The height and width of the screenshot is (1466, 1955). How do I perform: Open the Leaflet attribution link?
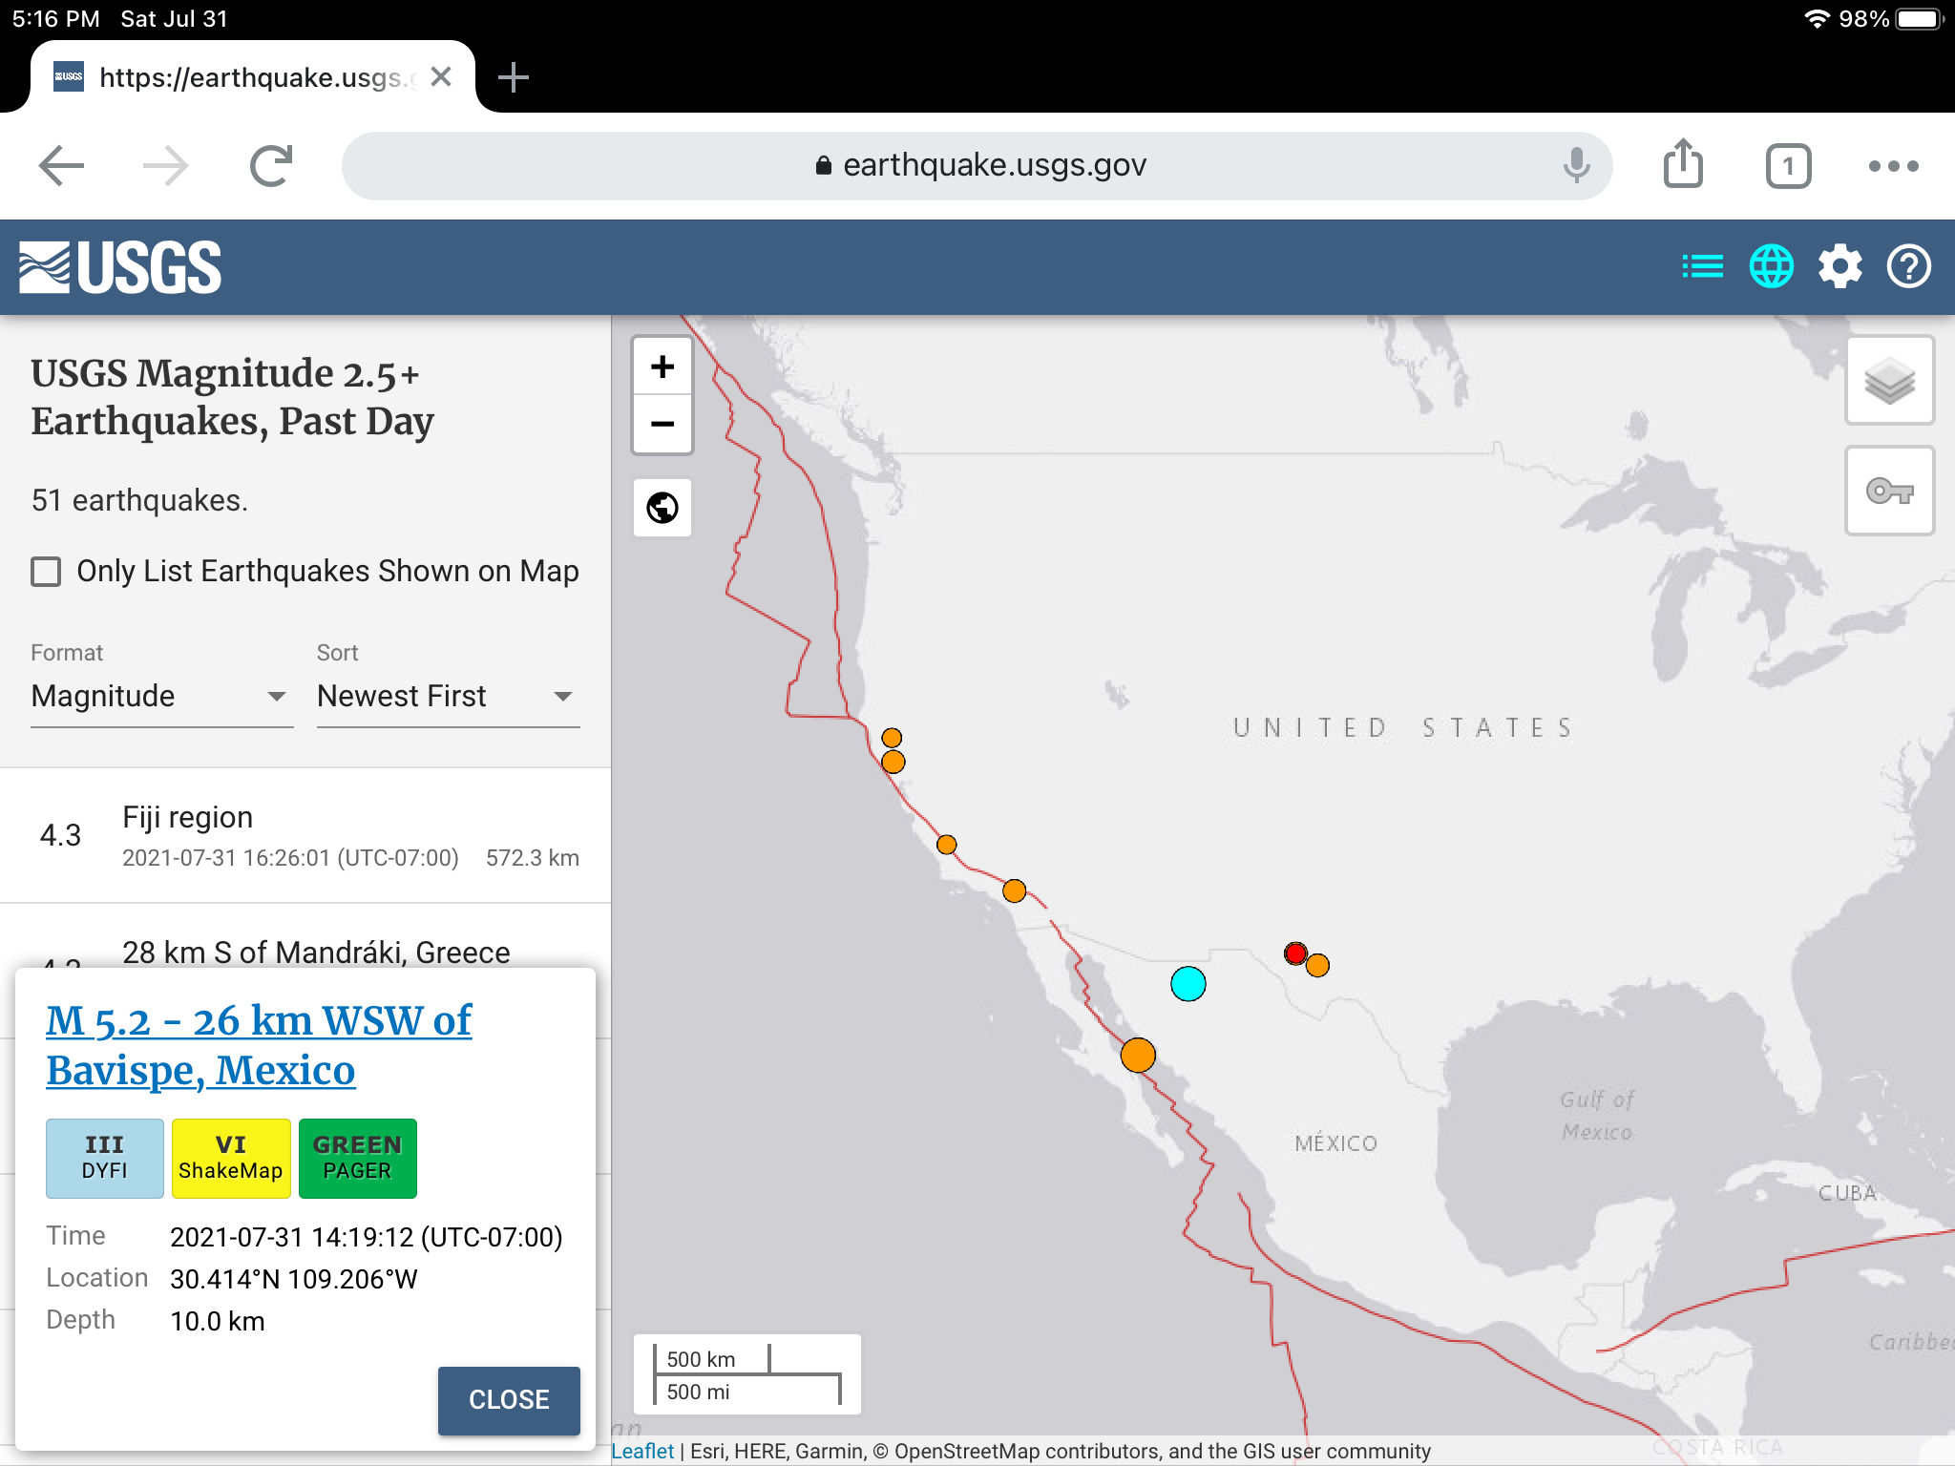pos(642,1451)
